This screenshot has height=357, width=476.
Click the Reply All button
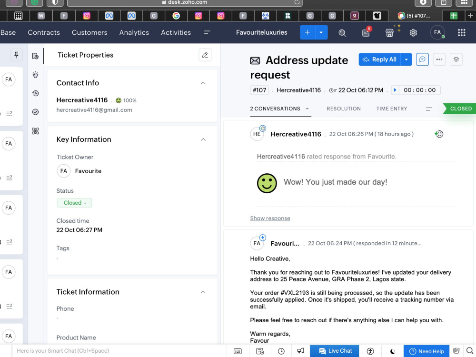(x=379, y=59)
